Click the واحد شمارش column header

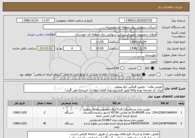coord(69,103)
